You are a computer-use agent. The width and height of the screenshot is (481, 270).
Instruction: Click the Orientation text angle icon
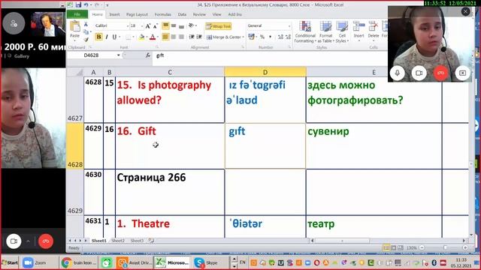(x=192, y=25)
